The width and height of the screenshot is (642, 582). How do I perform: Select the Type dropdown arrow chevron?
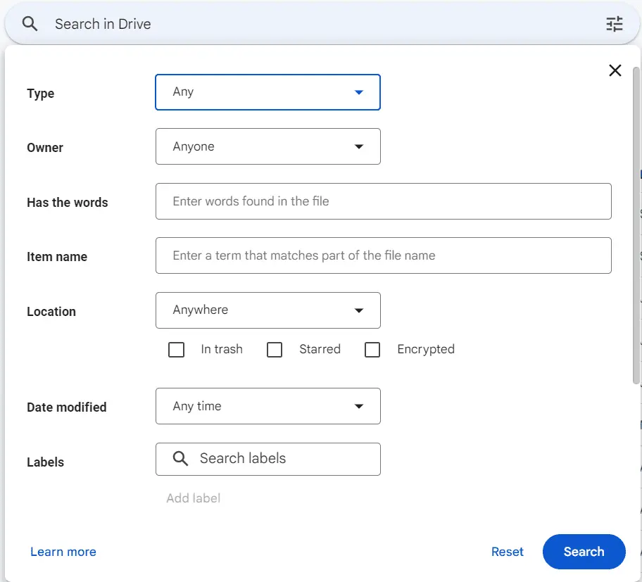coord(359,92)
